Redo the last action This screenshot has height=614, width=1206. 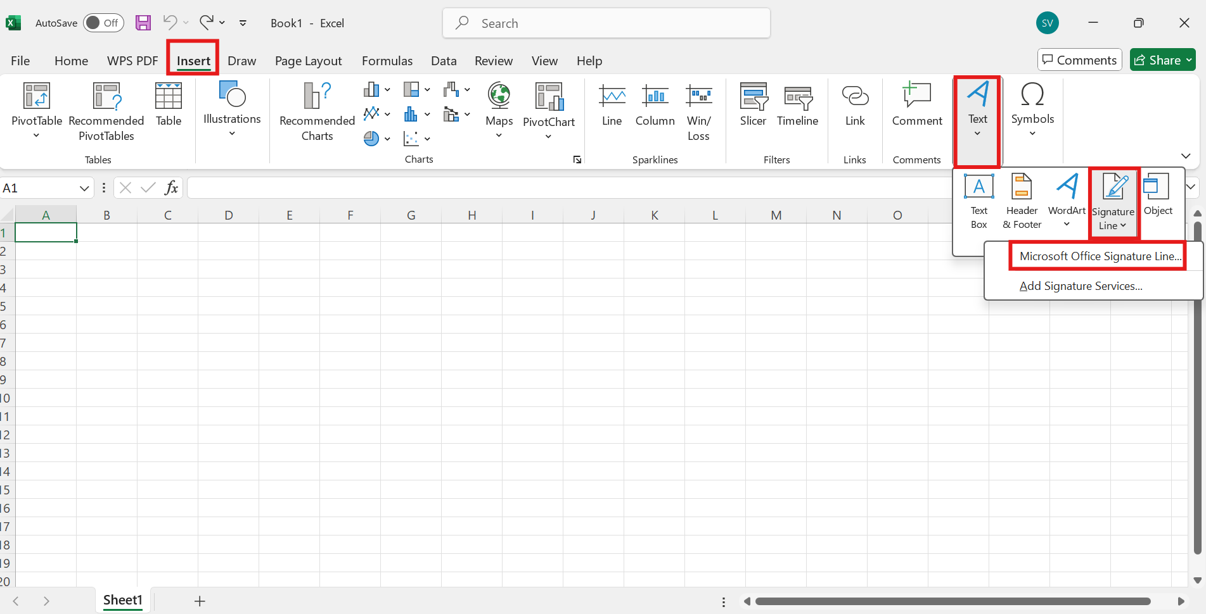point(207,23)
